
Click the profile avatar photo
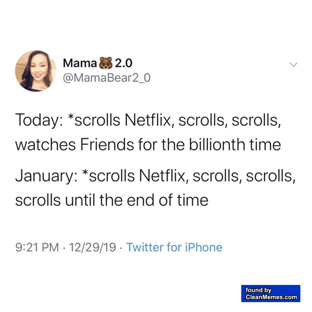(x=36, y=71)
